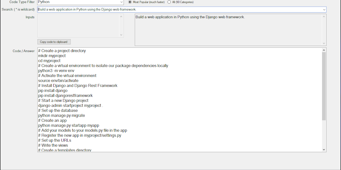The height and width of the screenshot is (170, 341).
Task: Click the line 'python manage.py migrate'
Action: tap(62, 116)
